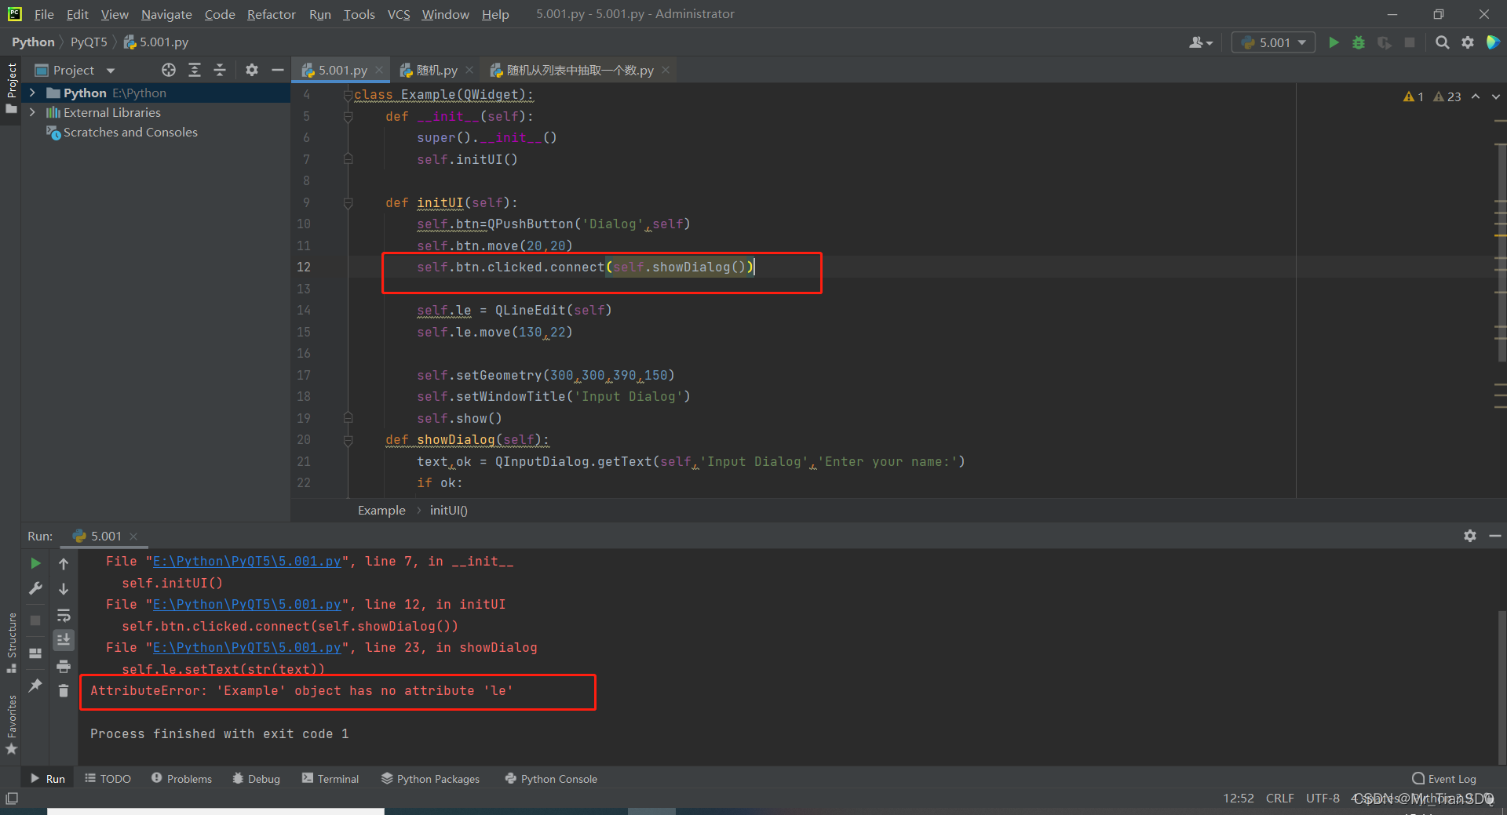Toggle soft-wrap in the run output

[64, 615]
